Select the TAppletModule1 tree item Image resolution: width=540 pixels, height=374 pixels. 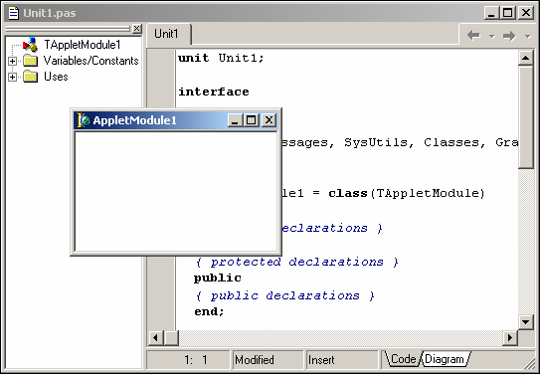pyautogui.click(x=83, y=45)
